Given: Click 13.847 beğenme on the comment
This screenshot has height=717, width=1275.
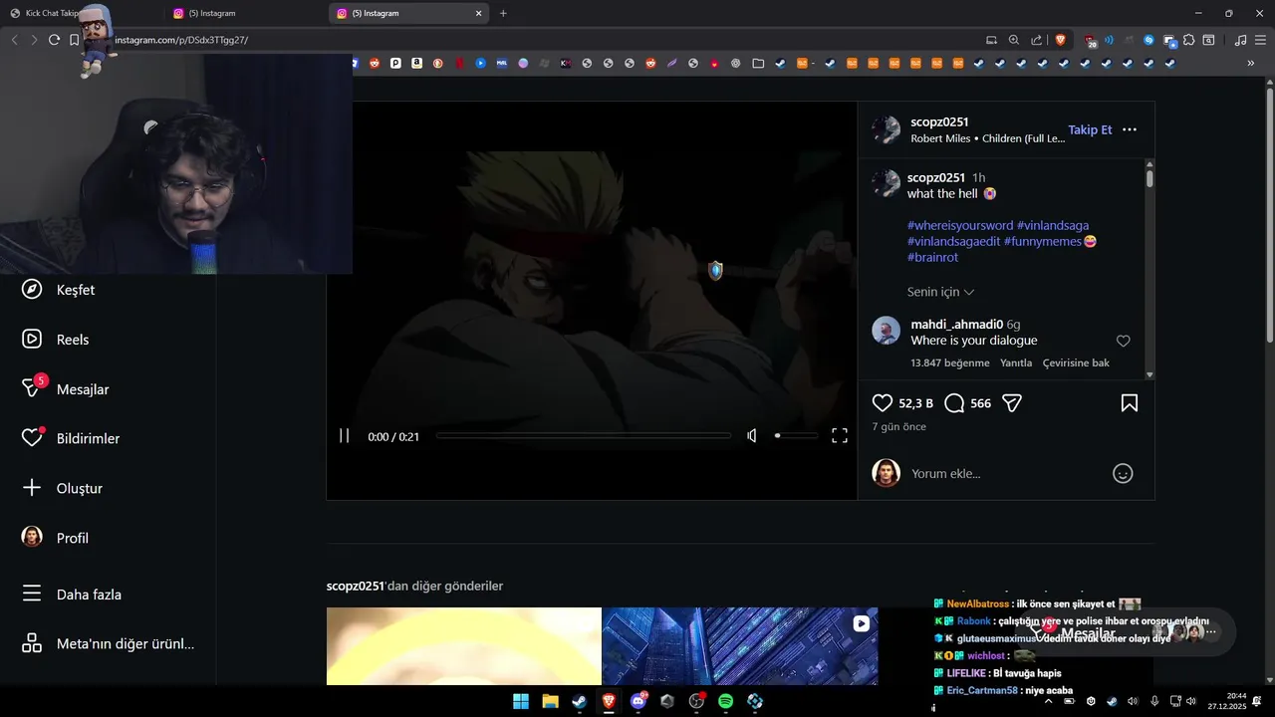Looking at the screenshot, I should click(950, 362).
